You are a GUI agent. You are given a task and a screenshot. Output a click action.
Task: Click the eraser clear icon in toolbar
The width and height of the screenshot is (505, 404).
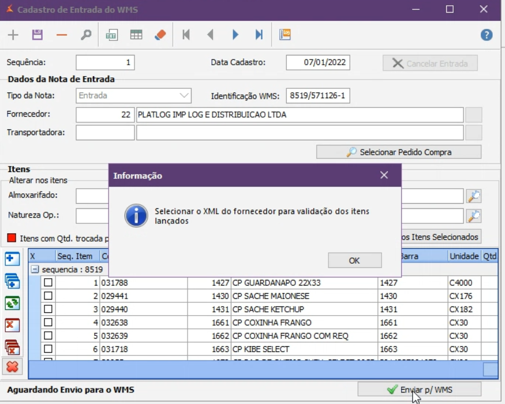[x=160, y=35]
